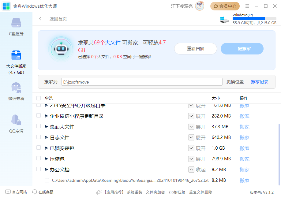Image resolution: width=281 pixels, height=198 pixels.
Task: Select 大文件搬家 sidebar icon
Action: tap(16, 55)
